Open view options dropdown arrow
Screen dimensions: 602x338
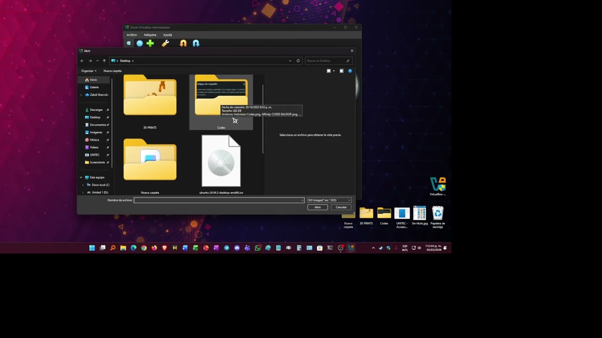(x=334, y=71)
